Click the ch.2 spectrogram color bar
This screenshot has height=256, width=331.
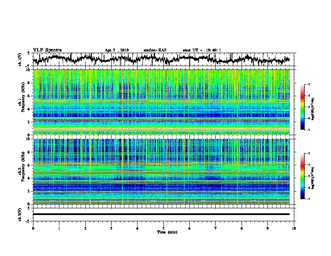pos(302,176)
